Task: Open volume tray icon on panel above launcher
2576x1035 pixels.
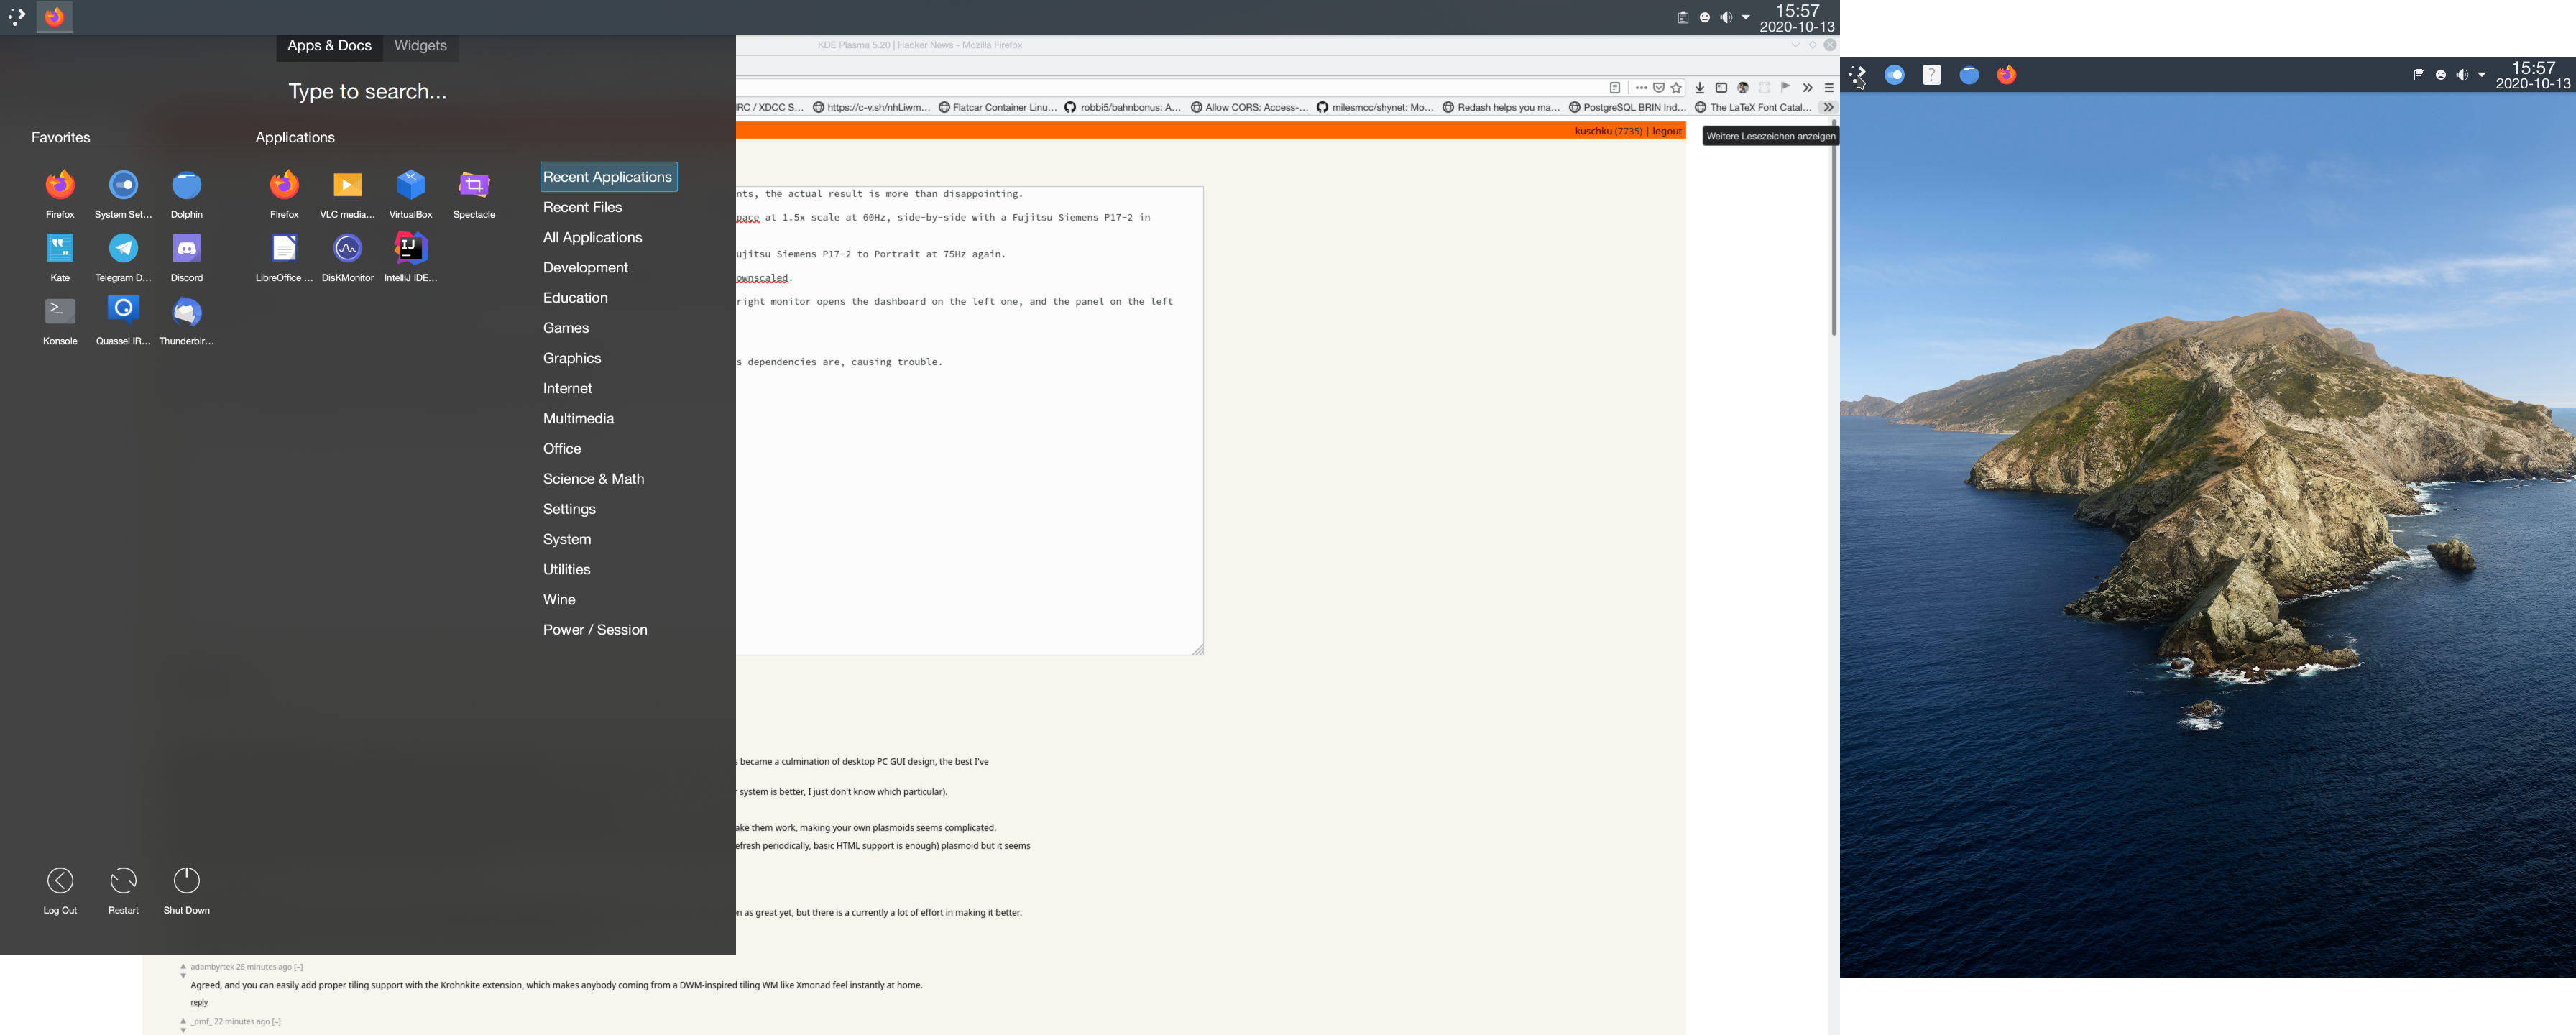Action: (1725, 18)
